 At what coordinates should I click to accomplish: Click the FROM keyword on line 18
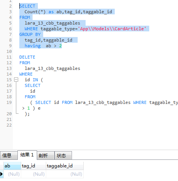point(30,97)
